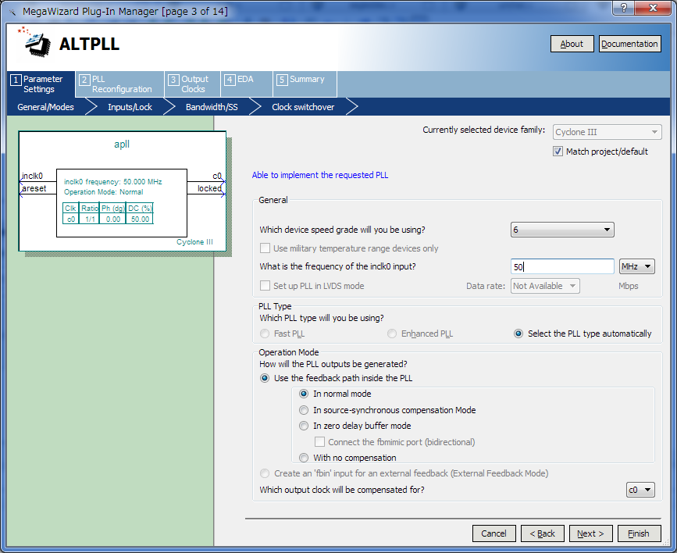Image resolution: width=677 pixels, height=553 pixels.
Task: Click the Cancel button
Action: pyautogui.click(x=494, y=533)
